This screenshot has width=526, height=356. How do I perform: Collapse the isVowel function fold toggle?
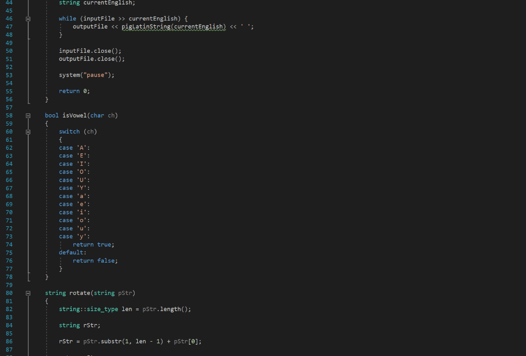point(28,116)
